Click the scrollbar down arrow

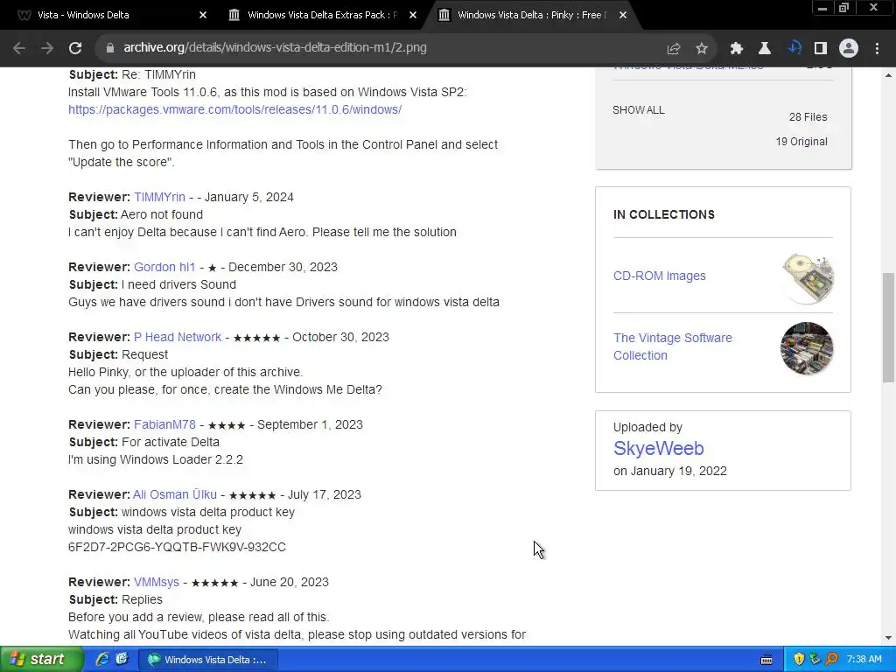point(888,637)
